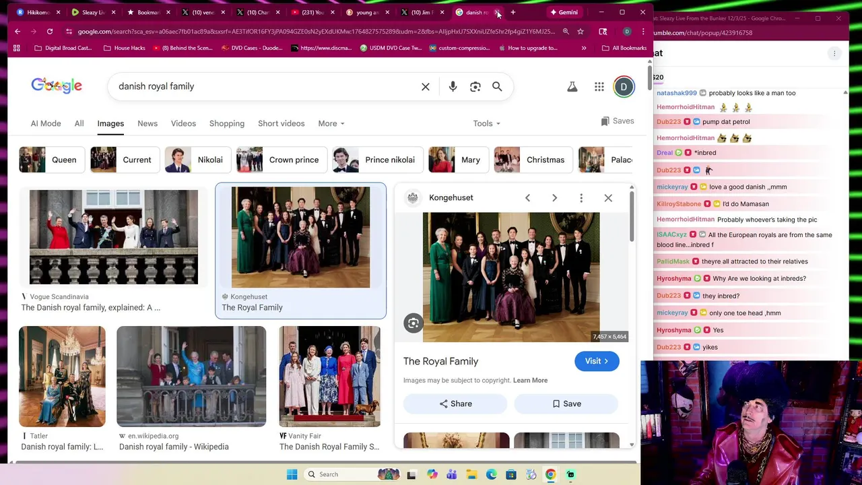Open the Learn More copyright link
Screen dimensions: 862x485
point(530,381)
